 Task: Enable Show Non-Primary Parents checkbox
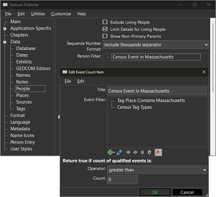pyautogui.click(x=105, y=36)
